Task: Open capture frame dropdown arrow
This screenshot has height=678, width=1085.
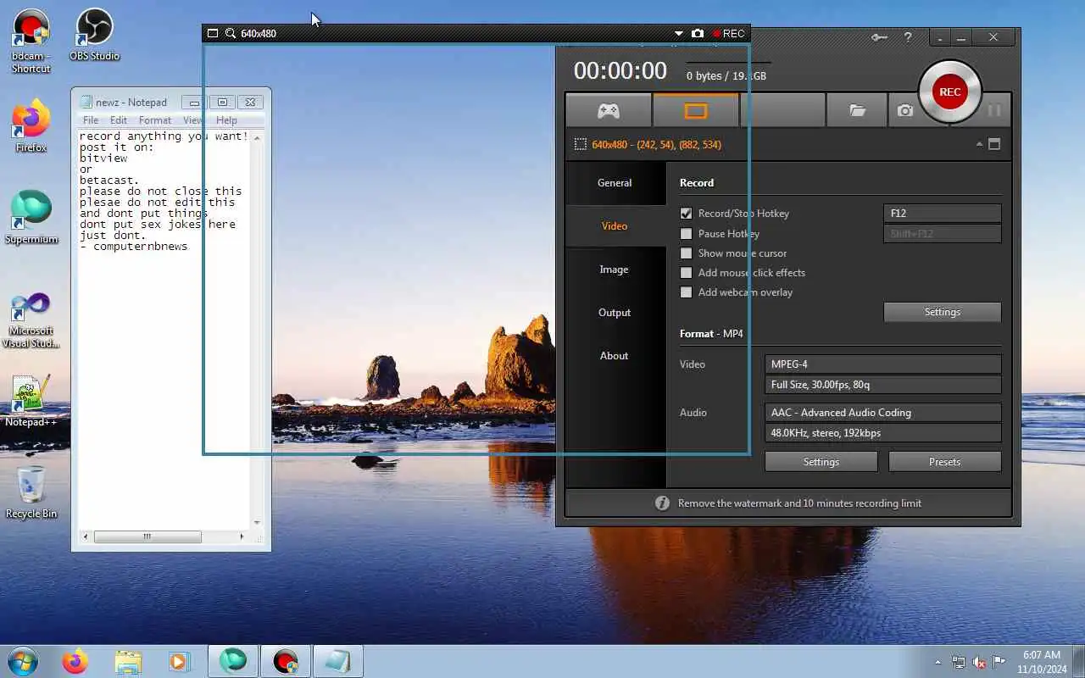Action: click(679, 34)
